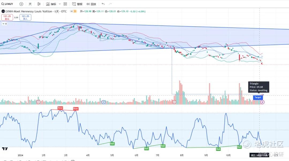Click the 低=128.01 low value

[110, 11]
